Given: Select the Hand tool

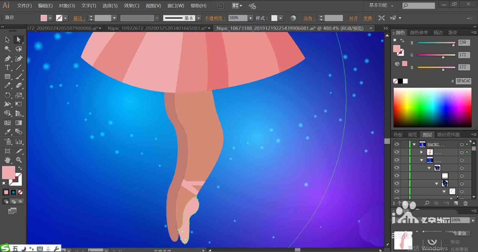Looking at the screenshot, I should [7, 160].
